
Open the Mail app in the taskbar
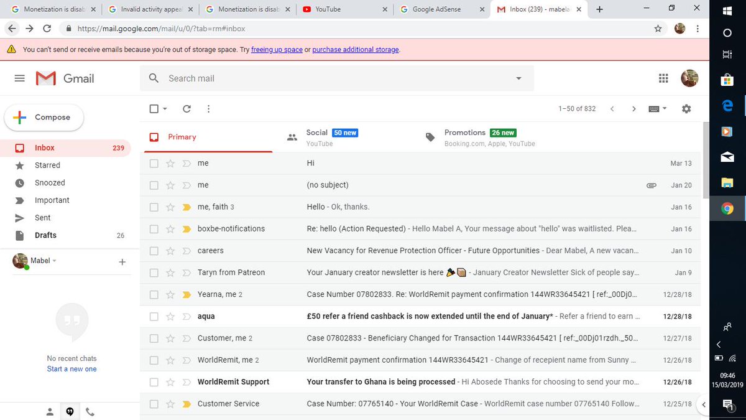click(727, 157)
